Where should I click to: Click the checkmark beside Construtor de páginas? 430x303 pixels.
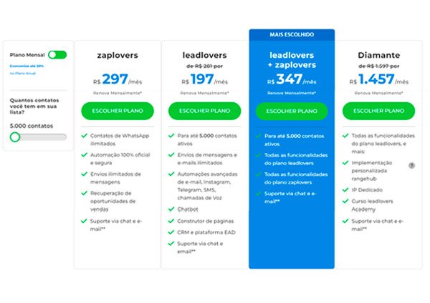pos(171,221)
